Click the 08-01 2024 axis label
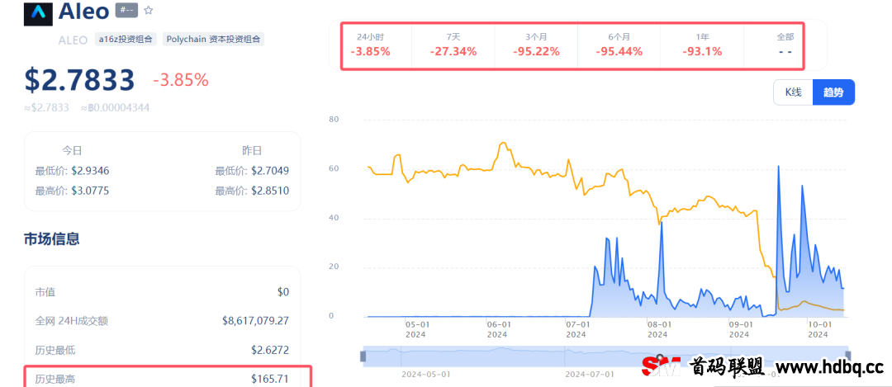This screenshot has width=892, height=387. pos(657,329)
